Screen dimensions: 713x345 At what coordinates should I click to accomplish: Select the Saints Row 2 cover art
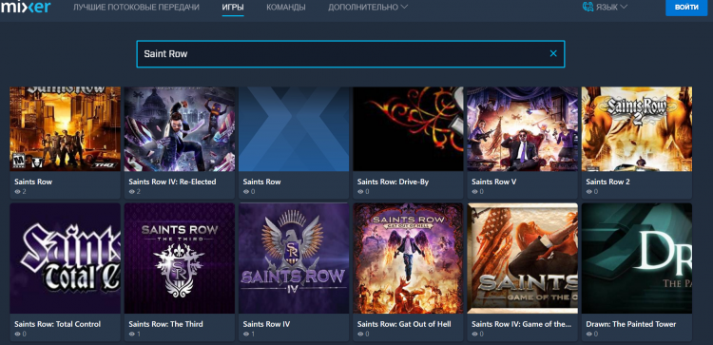coord(637,129)
